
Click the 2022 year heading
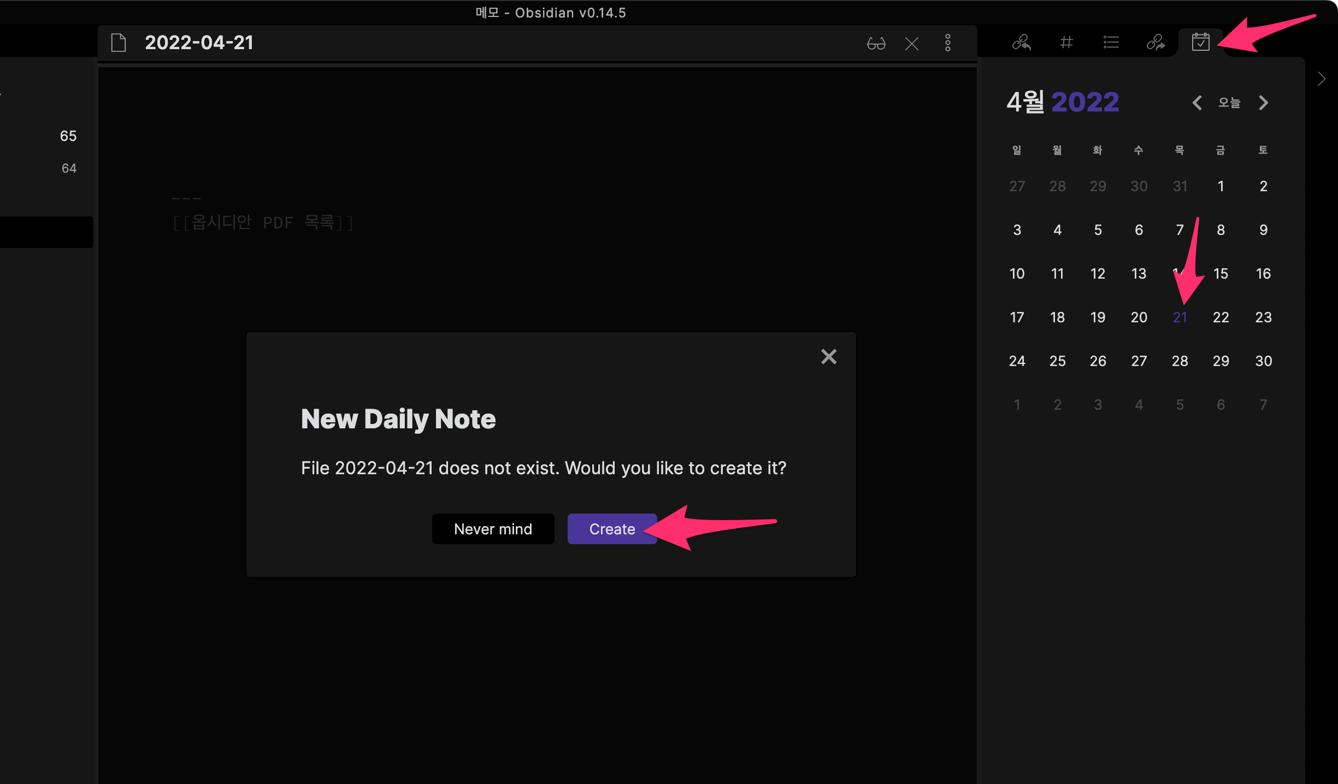[x=1085, y=102]
